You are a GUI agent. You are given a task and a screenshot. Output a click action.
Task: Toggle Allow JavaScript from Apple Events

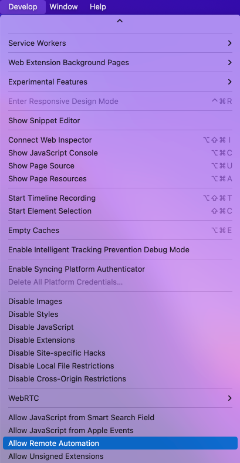click(x=120, y=431)
